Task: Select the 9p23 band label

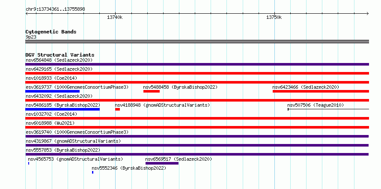Action: pos(31,37)
